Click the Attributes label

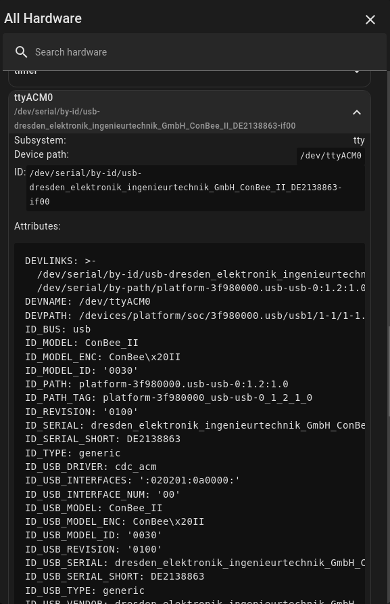point(37,226)
